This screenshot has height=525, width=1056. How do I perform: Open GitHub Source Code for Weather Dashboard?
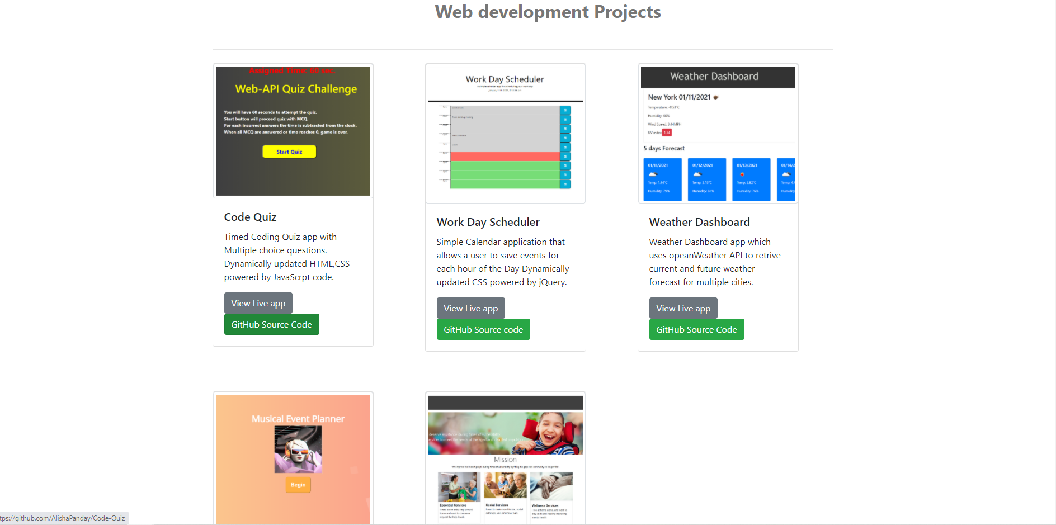tap(696, 329)
